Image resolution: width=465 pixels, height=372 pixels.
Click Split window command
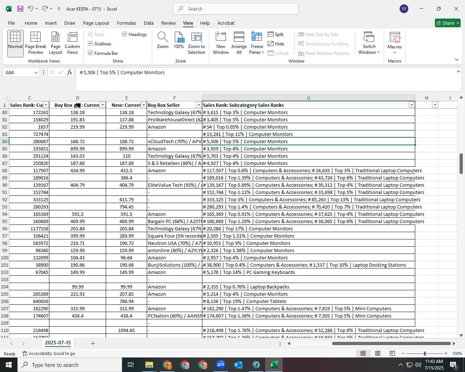tap(276, 34)
